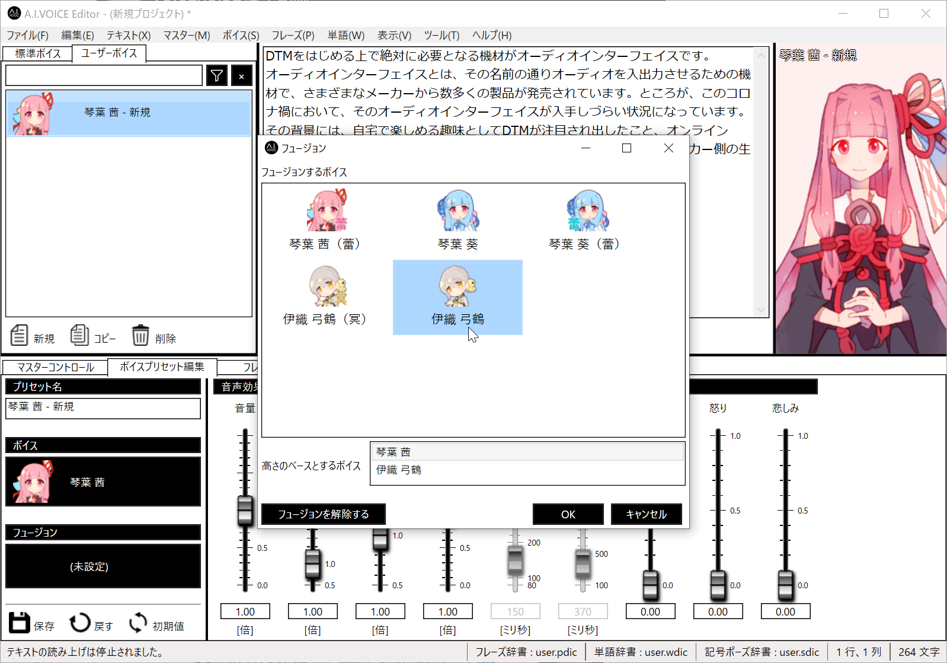Click the text editor scrollbar down arrow
This screenshot has height=663, width=947.
click(x=761, y=310)
